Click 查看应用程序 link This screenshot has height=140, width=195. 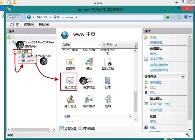click(x=159, y=65)
